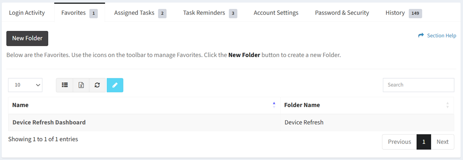Open the entries-per-page dropdown showing 10
The width and height of the screenshot is (463, 160).
[25, 85]
